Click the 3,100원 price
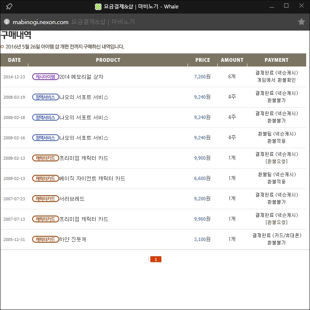 point(202,239)
